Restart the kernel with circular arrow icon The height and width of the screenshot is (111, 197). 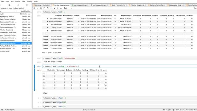click(58, 8)
